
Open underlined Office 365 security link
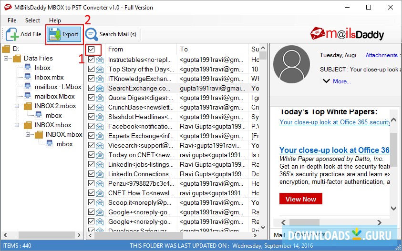click(335, 122)
